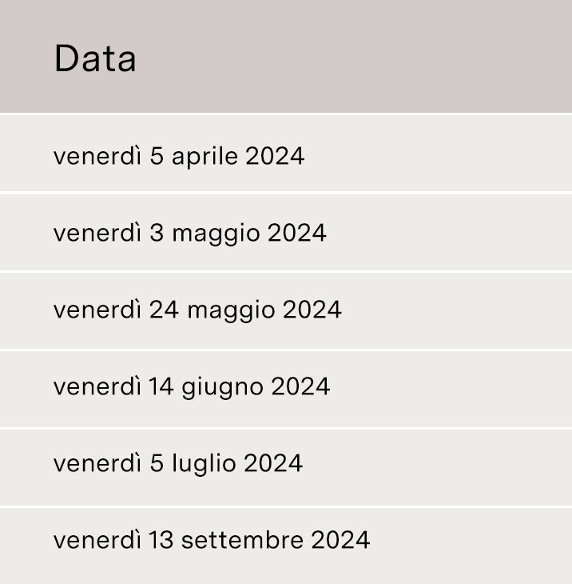572x584 pixels.
Task: Select the venerdì 24 maggio 2024 row
Action: [x=286, y=311]
